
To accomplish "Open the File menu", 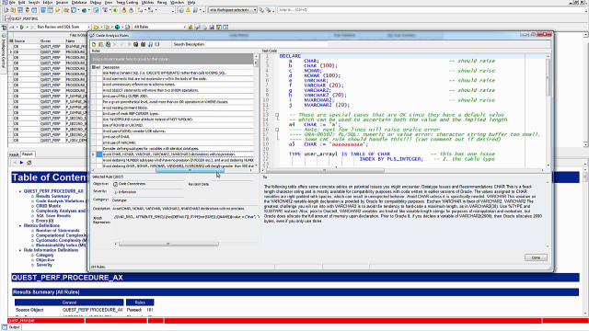I will pos(12,2).
